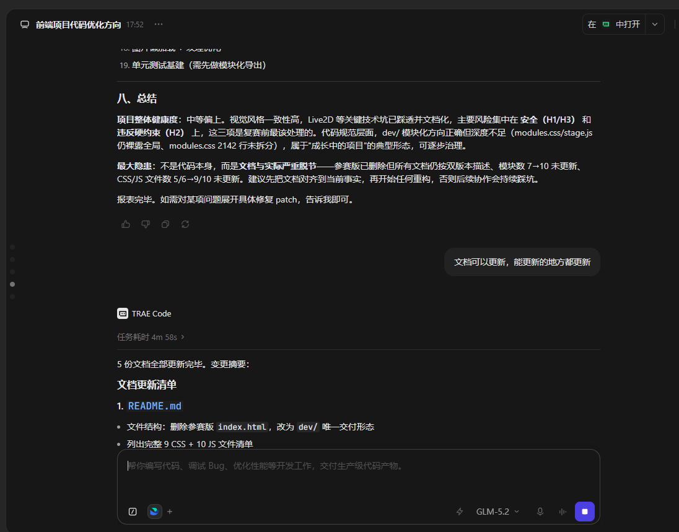Click the slash command icon in the input box

pos(133,512)
